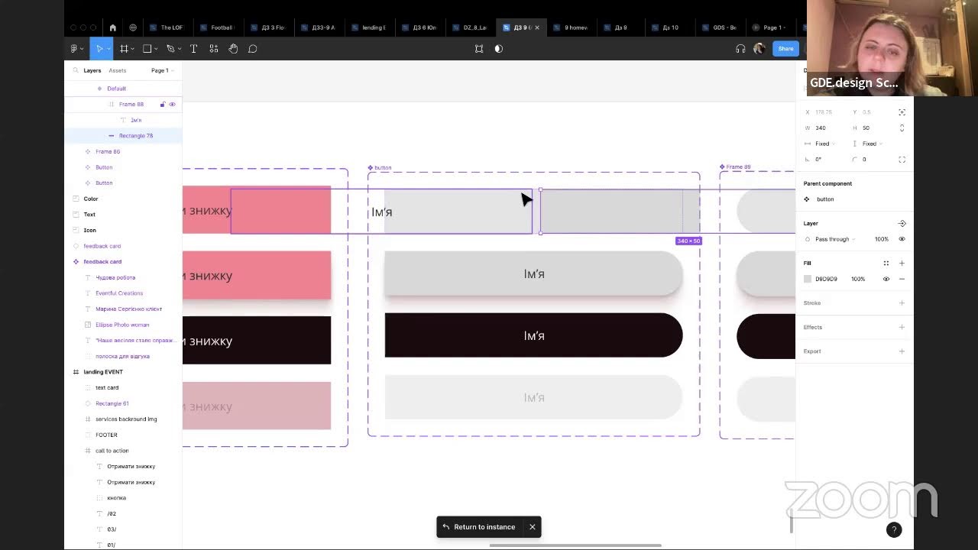The image size is (978, 550).
Task: Edit the fill opacity 100% value
Action: click(858, 280)
